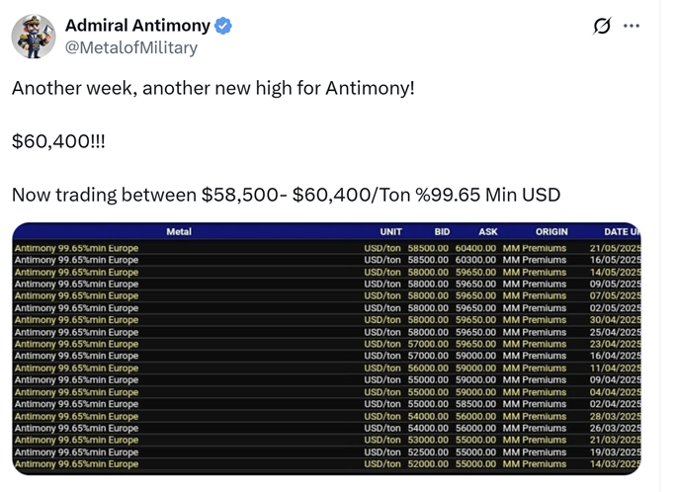This screenshot has width=675, height=492.
Task: Open the Admiral Antimony display name link
Action: pos(137,26)
